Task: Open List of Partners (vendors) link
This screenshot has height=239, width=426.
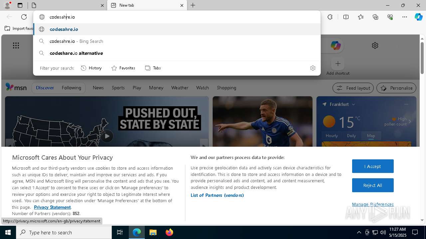Action: point(217,195)
